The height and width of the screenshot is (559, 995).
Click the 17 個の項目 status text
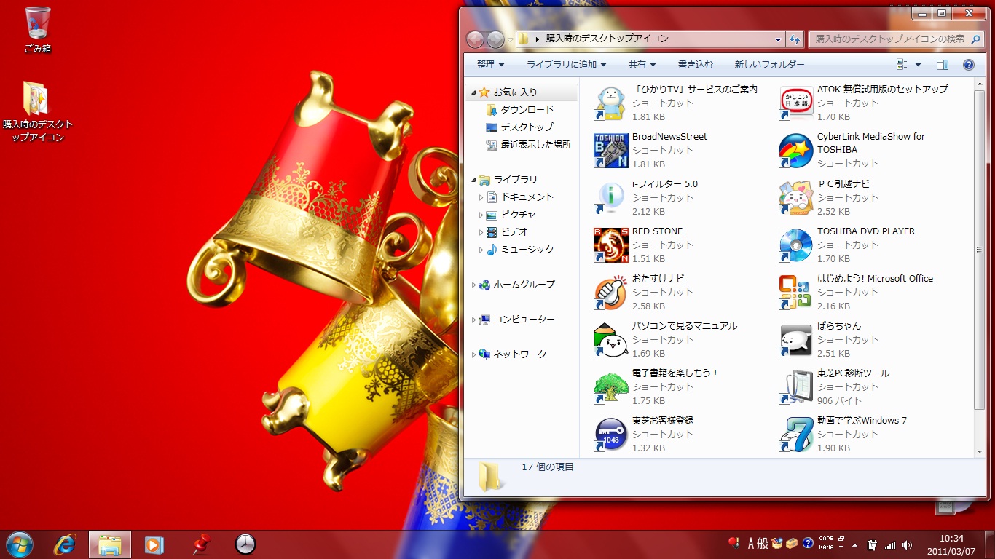point(548,467)
